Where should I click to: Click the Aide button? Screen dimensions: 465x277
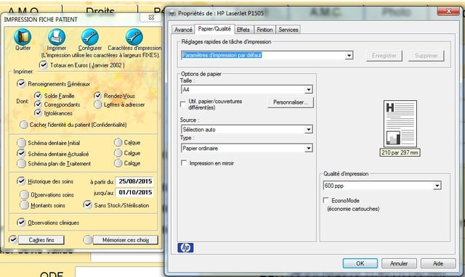tap(438, 263)
